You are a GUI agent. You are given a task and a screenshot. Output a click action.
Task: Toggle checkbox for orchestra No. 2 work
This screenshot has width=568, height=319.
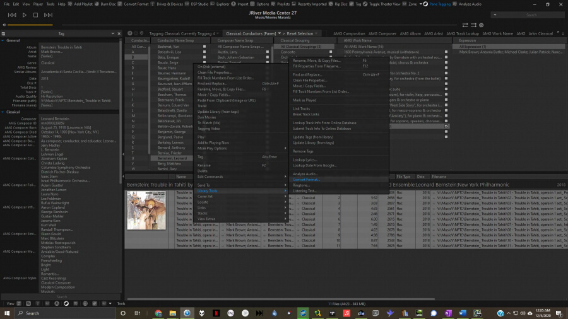click(x=446, y=73)
